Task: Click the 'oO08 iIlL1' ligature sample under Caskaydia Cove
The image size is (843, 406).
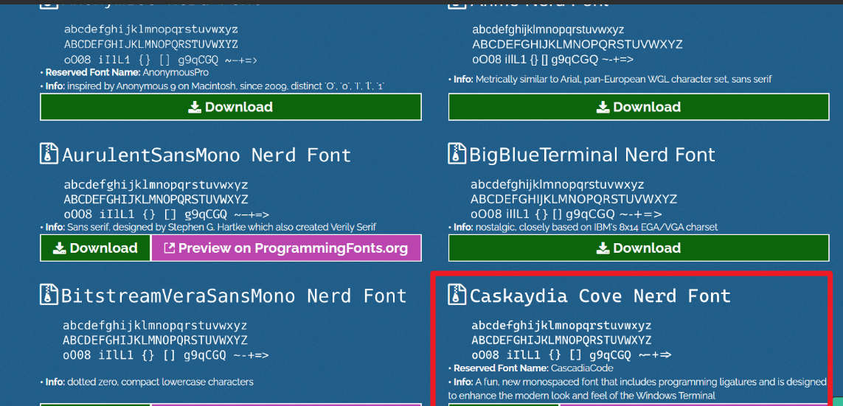Action: tap(572, 355)
